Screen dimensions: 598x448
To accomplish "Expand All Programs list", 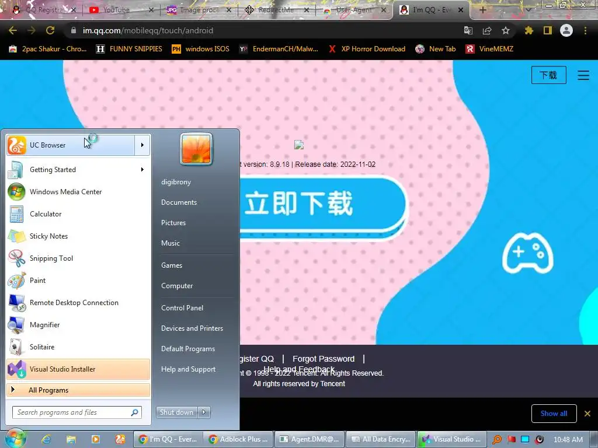I will pos(78,390).
